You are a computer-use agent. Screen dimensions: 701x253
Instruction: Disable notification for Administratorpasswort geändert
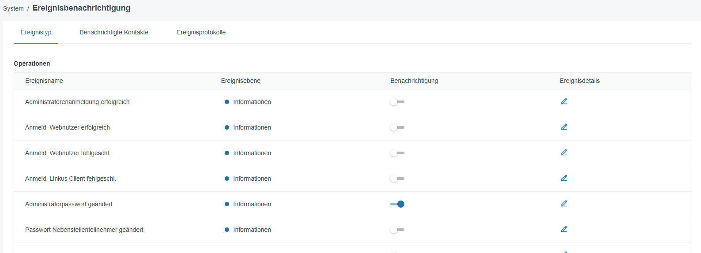[397, 204]
